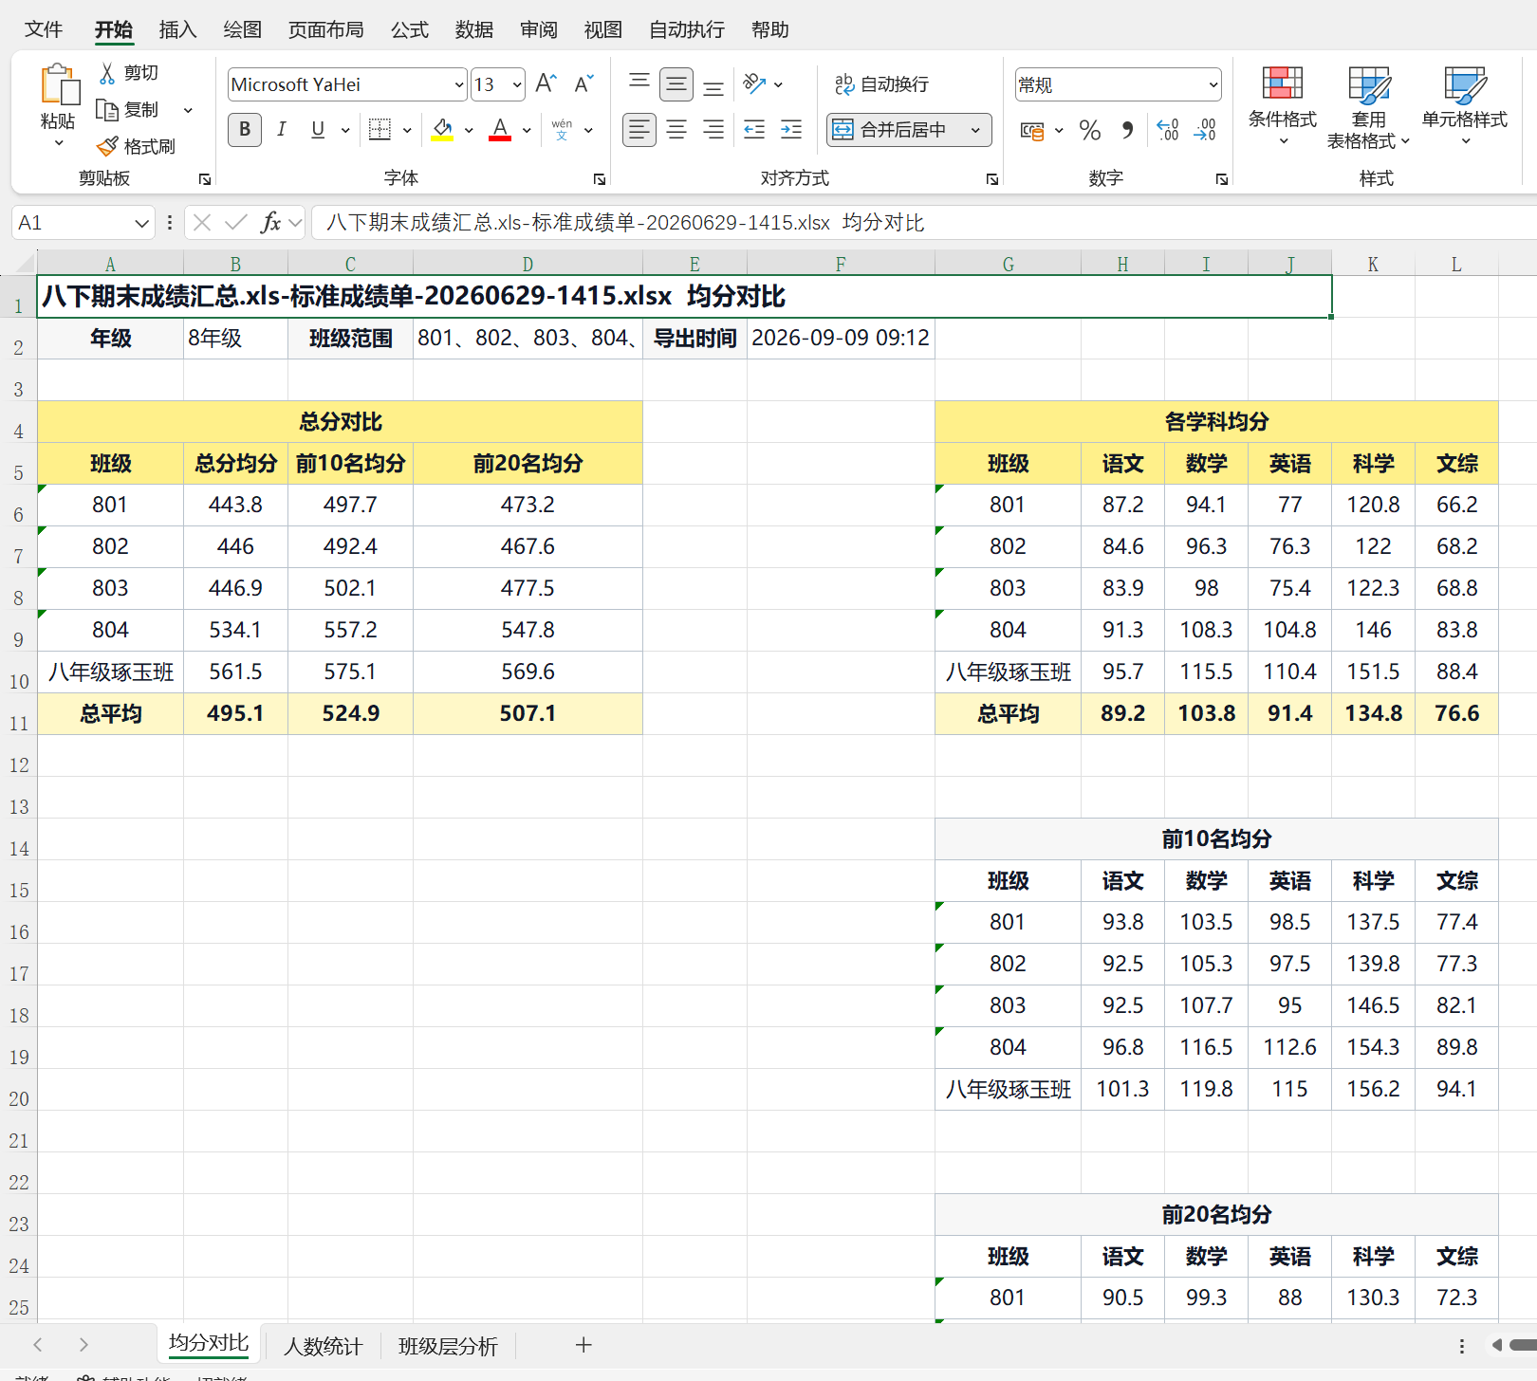Expand merge options dropdown arrow
This screenshot has height=1381, width=1537.
pyautogui.click(x=975, y=130)
